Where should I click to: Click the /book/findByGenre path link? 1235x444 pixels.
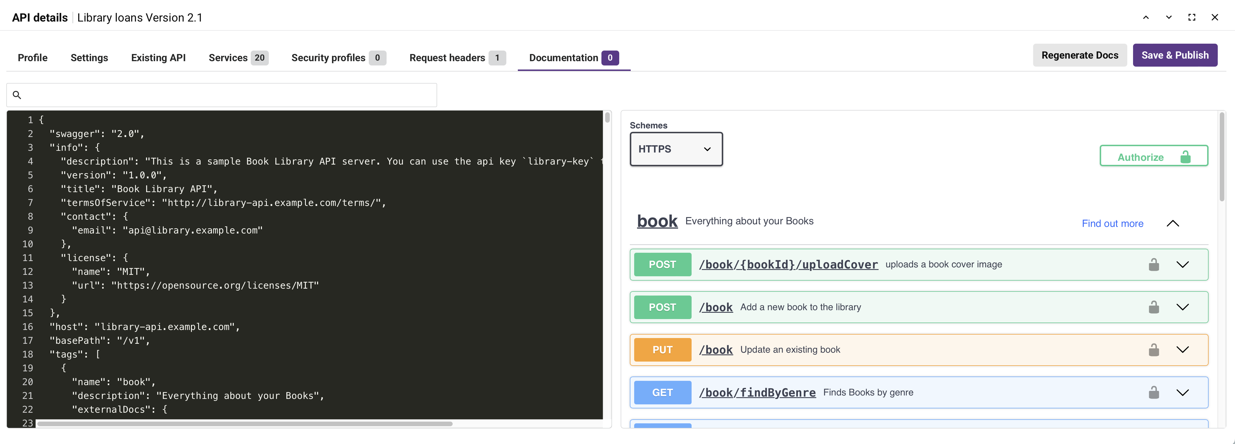tap(757, 393)
